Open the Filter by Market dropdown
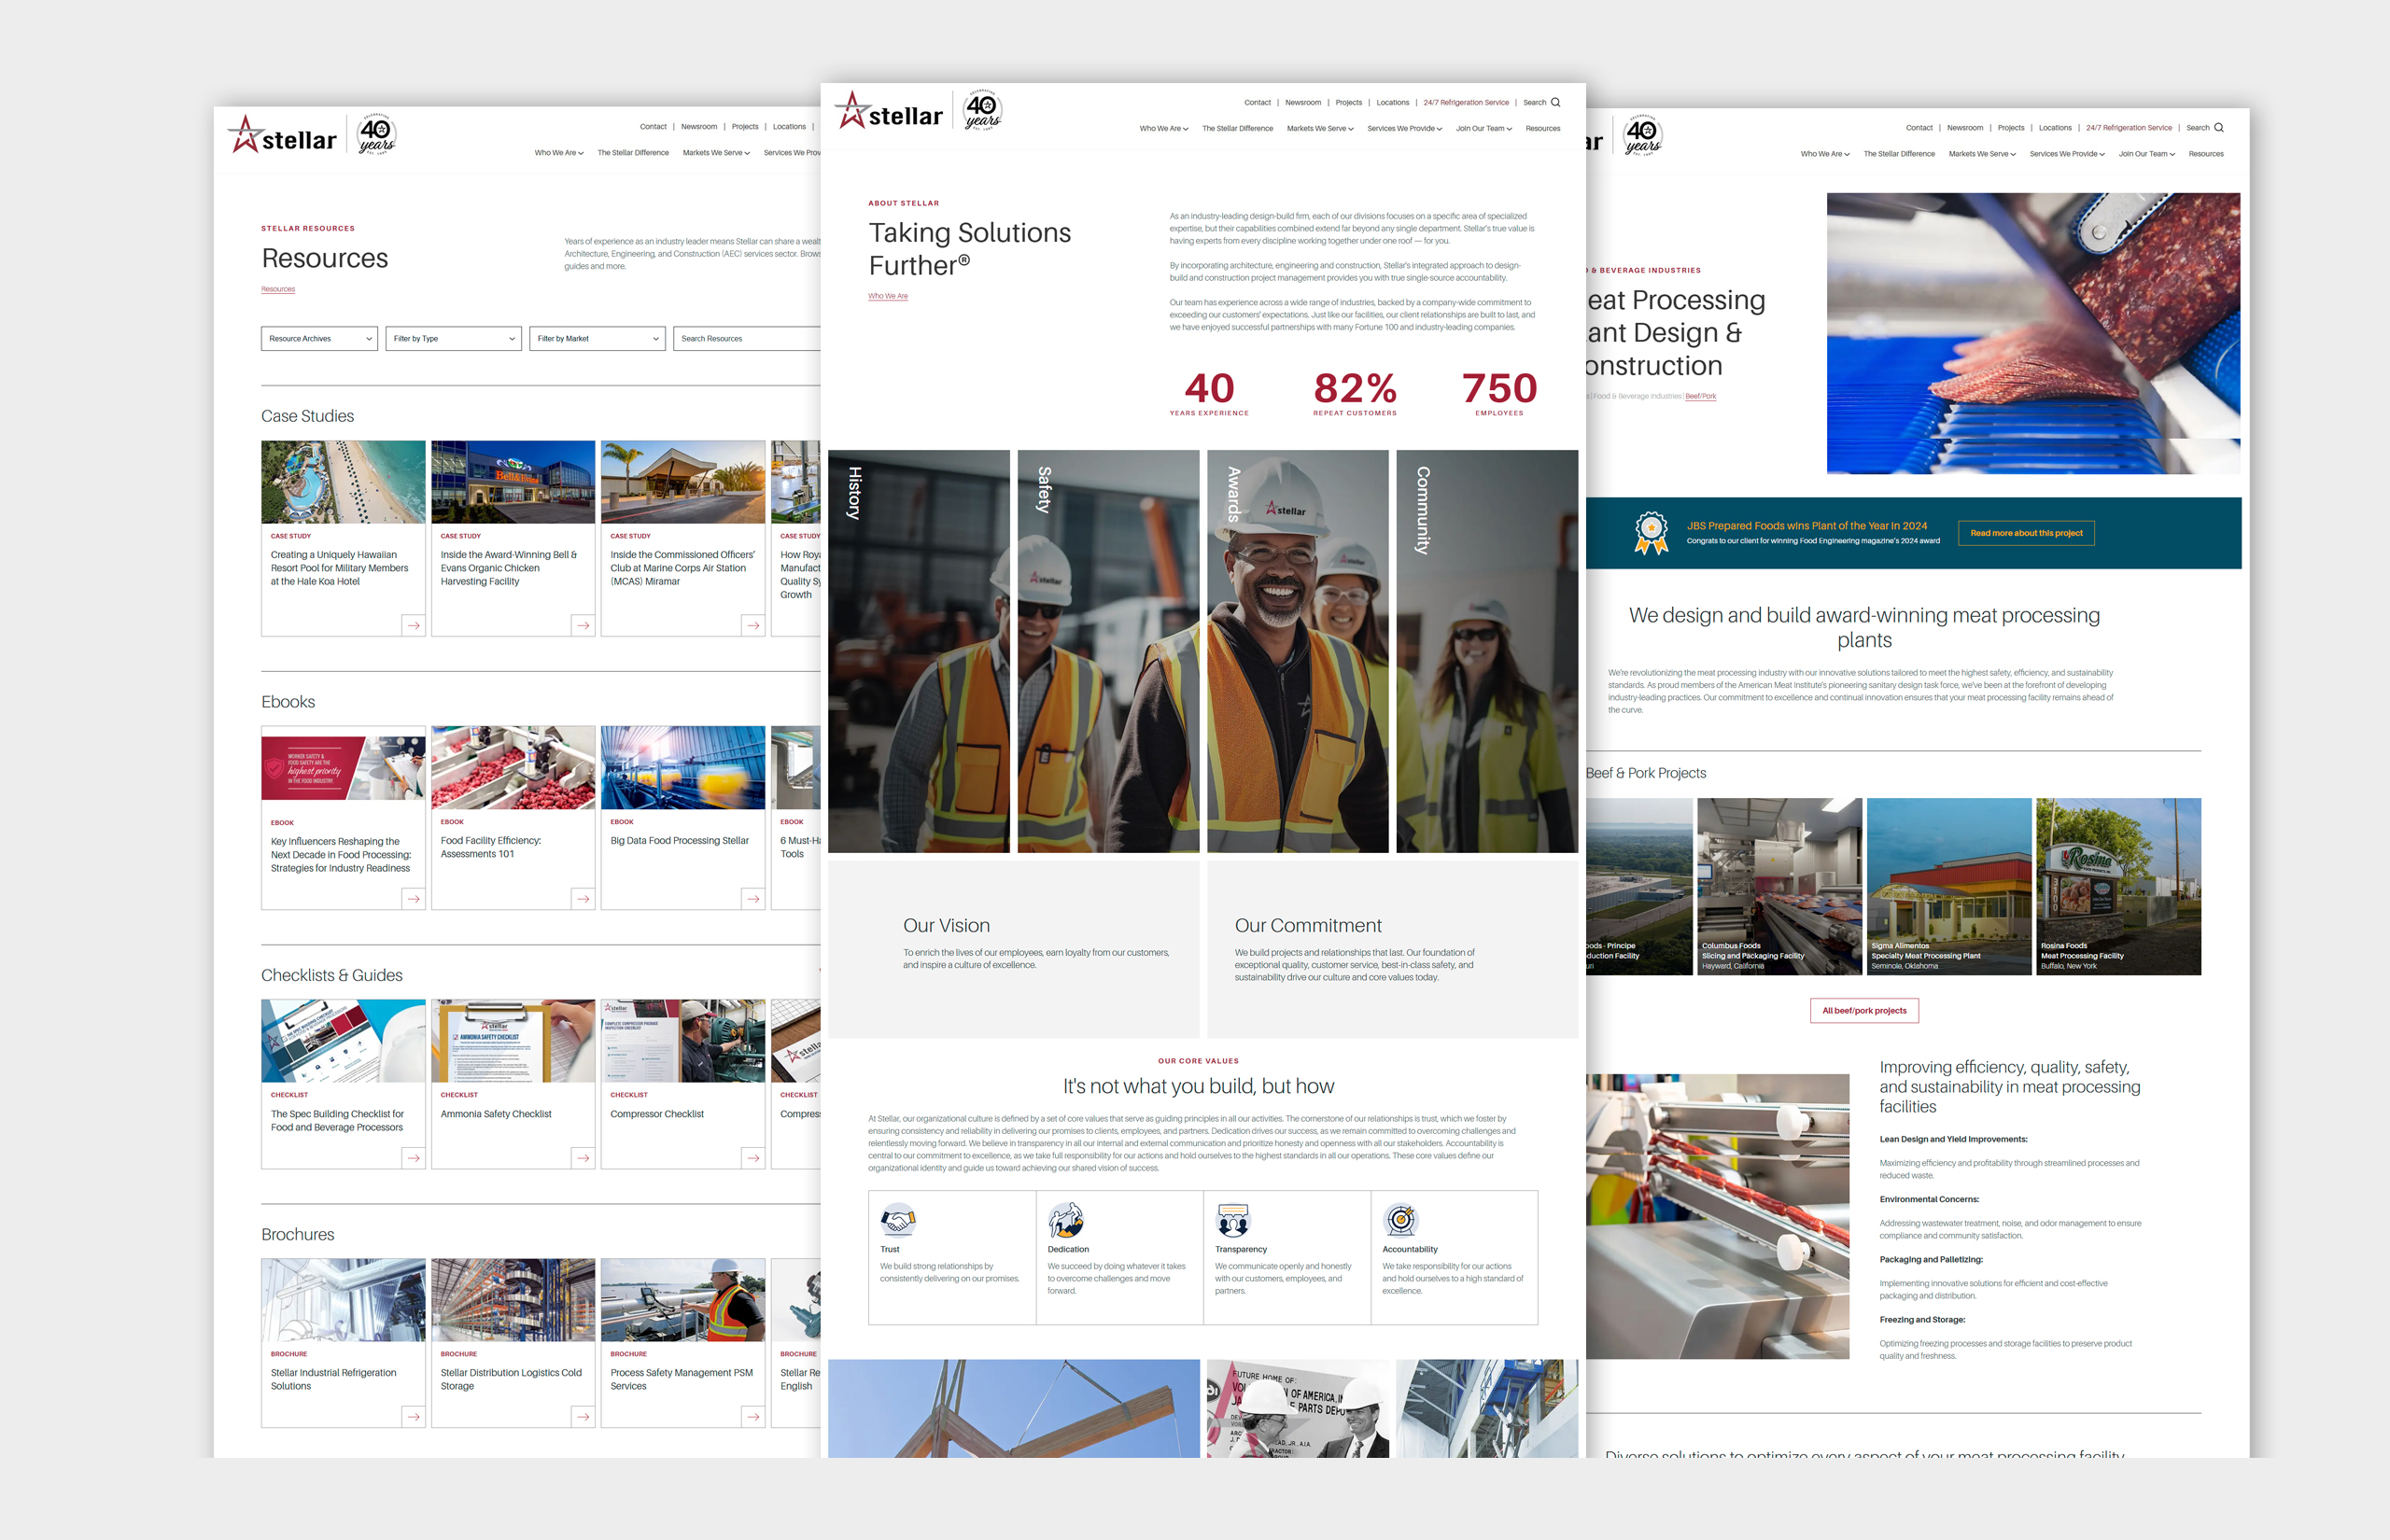 [x=597, y=338]
